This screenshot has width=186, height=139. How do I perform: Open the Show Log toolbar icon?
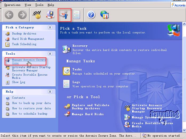tap(77, 15)
